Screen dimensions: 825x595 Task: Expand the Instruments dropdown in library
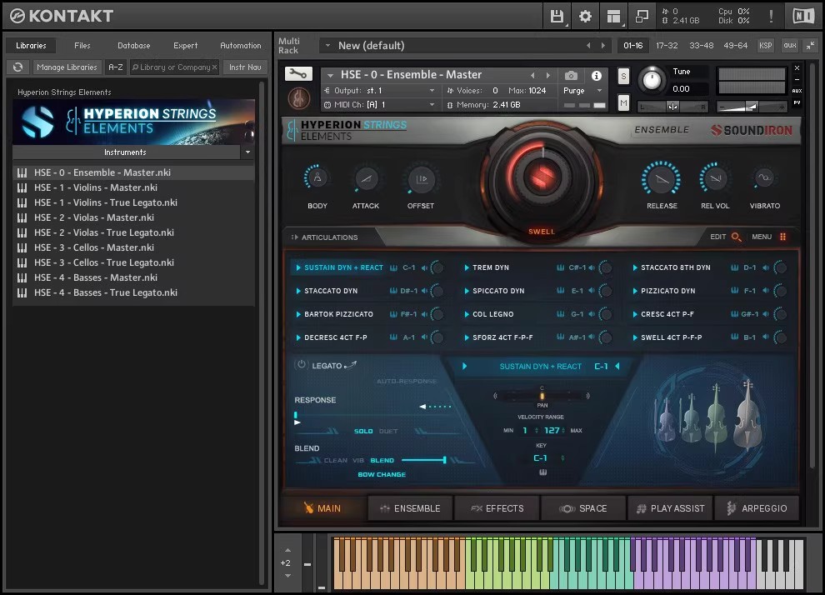click(x=247, y=152)
